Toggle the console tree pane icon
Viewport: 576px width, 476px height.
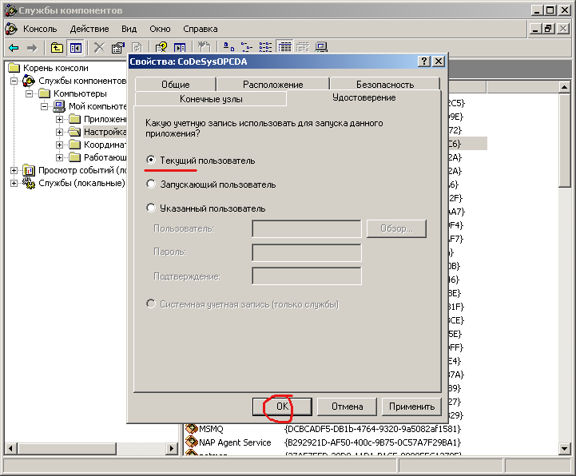76,48
